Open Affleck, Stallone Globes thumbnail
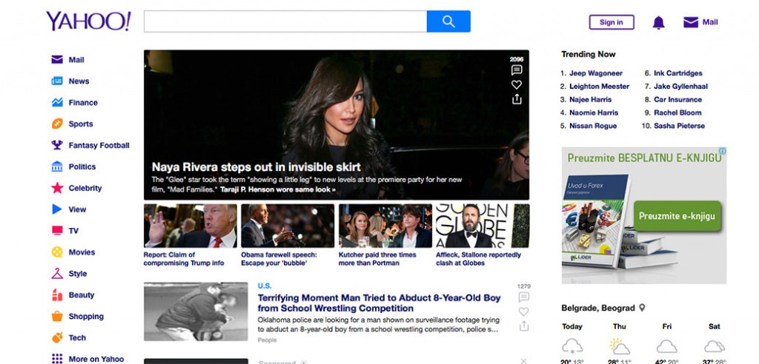Screen dimensions: 759x364 tap(483, 226)
